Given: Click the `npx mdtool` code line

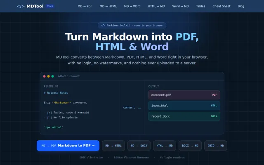Looking at the screenshot, I should (53, 127).
